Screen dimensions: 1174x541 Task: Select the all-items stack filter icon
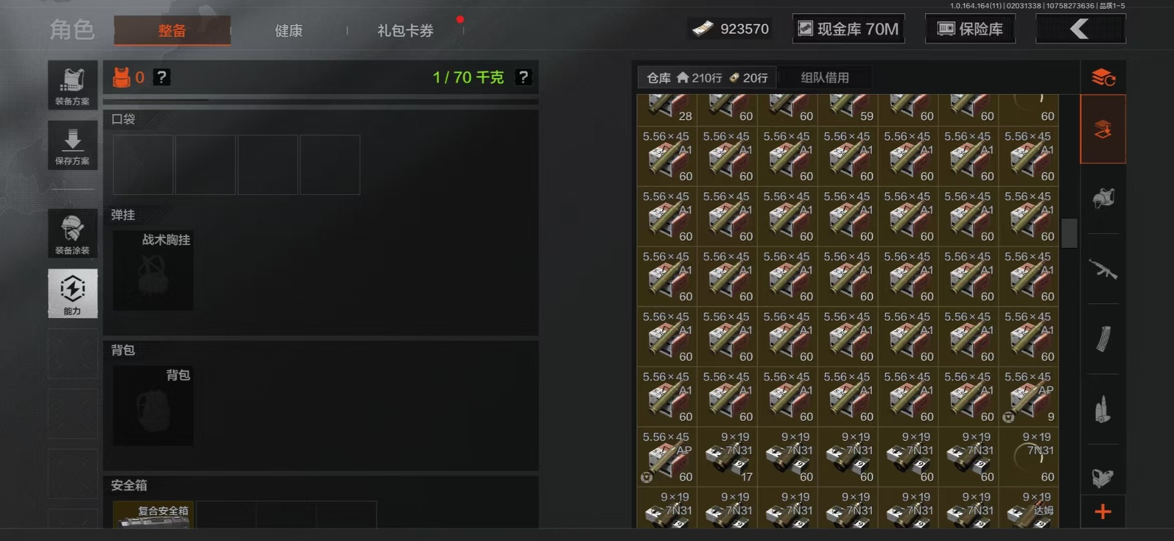coord(1103,129)
